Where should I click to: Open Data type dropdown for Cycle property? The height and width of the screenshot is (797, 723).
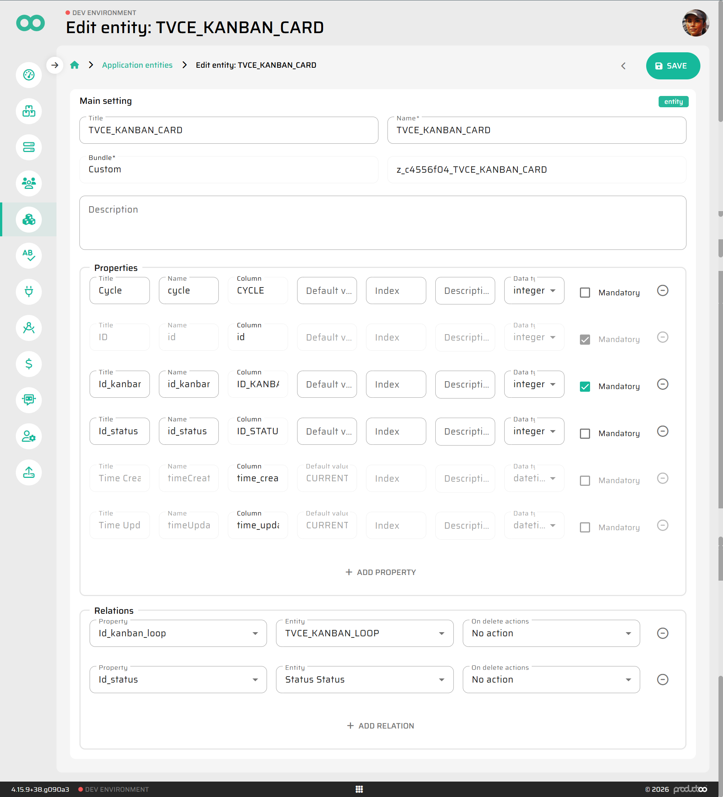tap(534, 291)
